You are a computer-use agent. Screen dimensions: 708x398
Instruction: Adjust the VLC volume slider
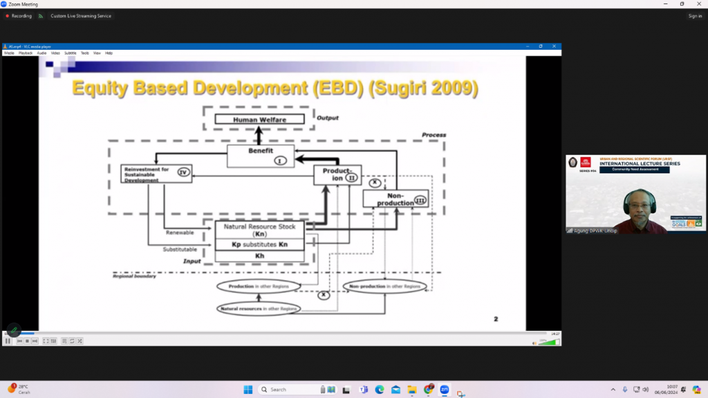point(548,341)
